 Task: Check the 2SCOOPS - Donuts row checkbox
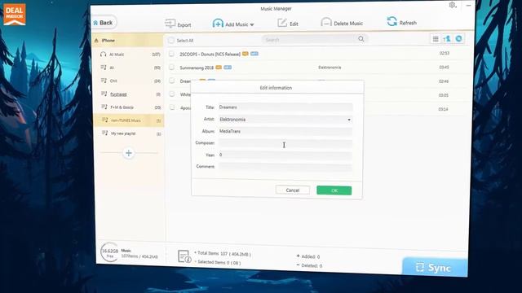tap(171, 54)
